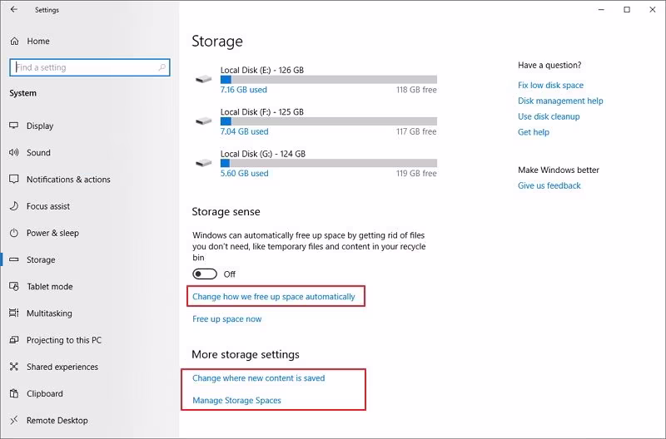
Task: Open Notifications & actions settings
Action: pos(67,180)
